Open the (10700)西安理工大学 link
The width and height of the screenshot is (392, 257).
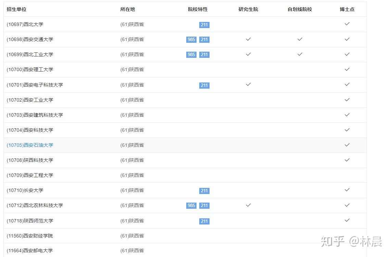[x=30, y=69]
